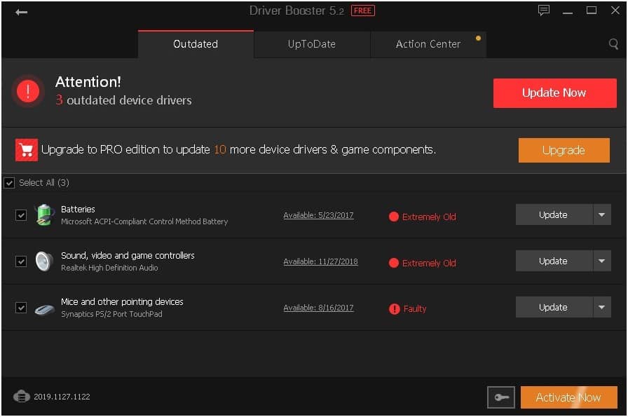The width and height of the screenshot is (628, 417).
Task: Uncheck the Batteries driver checkbox
Action: 21,215
